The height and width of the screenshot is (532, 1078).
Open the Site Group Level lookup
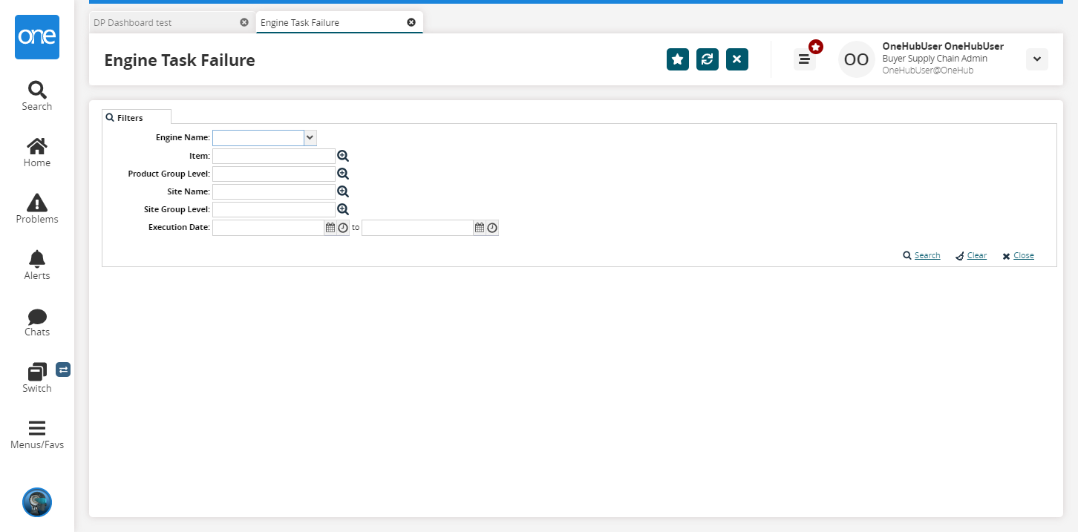point(343,209)
